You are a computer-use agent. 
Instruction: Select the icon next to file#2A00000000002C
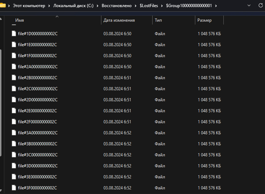point(14,67)
